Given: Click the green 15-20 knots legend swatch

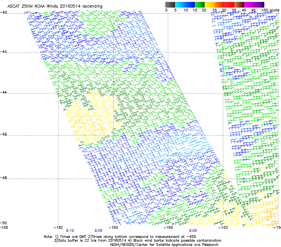Looking at the screenshot, I should [200, 5].
